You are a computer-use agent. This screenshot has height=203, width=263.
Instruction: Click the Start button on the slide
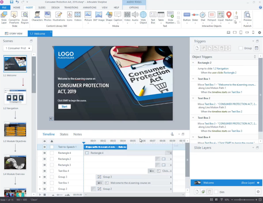[x=65, y=107]
